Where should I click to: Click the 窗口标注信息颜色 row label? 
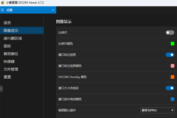(70, 66)
